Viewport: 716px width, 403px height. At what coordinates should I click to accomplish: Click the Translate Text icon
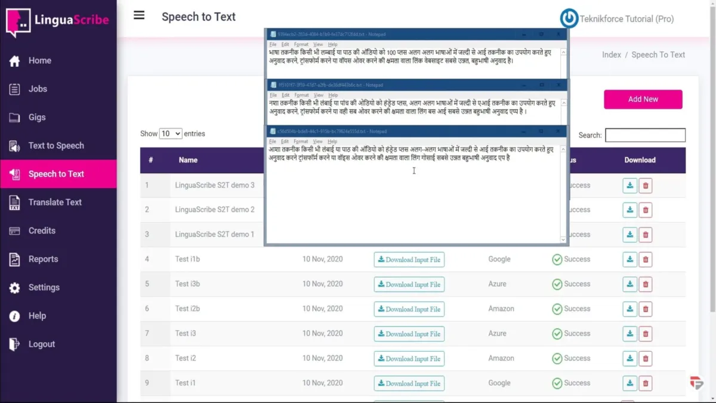(15, 202)
